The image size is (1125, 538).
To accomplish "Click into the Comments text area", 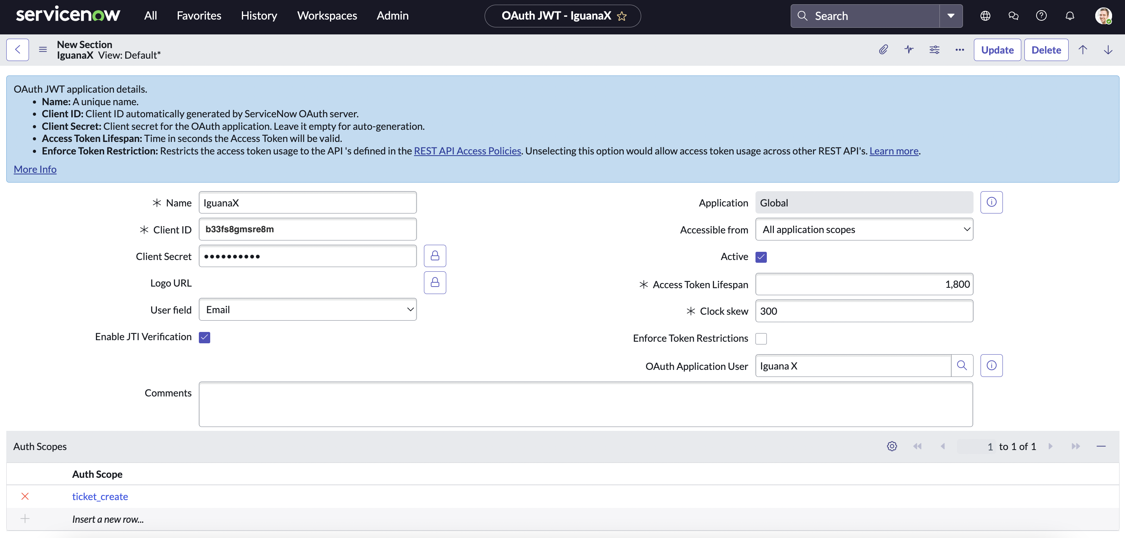I will [x=586, y=405].
